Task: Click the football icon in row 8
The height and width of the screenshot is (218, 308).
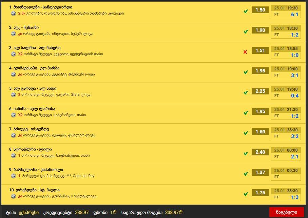Action: pos(13,156)
